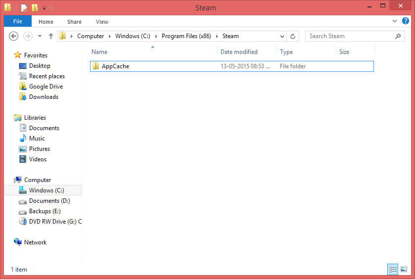Open the File tab
The image size is (415, 279).
(18, 21)
